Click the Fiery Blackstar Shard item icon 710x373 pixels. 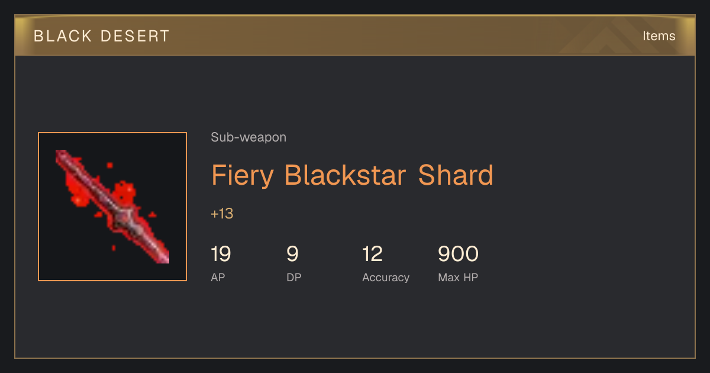point(112,207)
